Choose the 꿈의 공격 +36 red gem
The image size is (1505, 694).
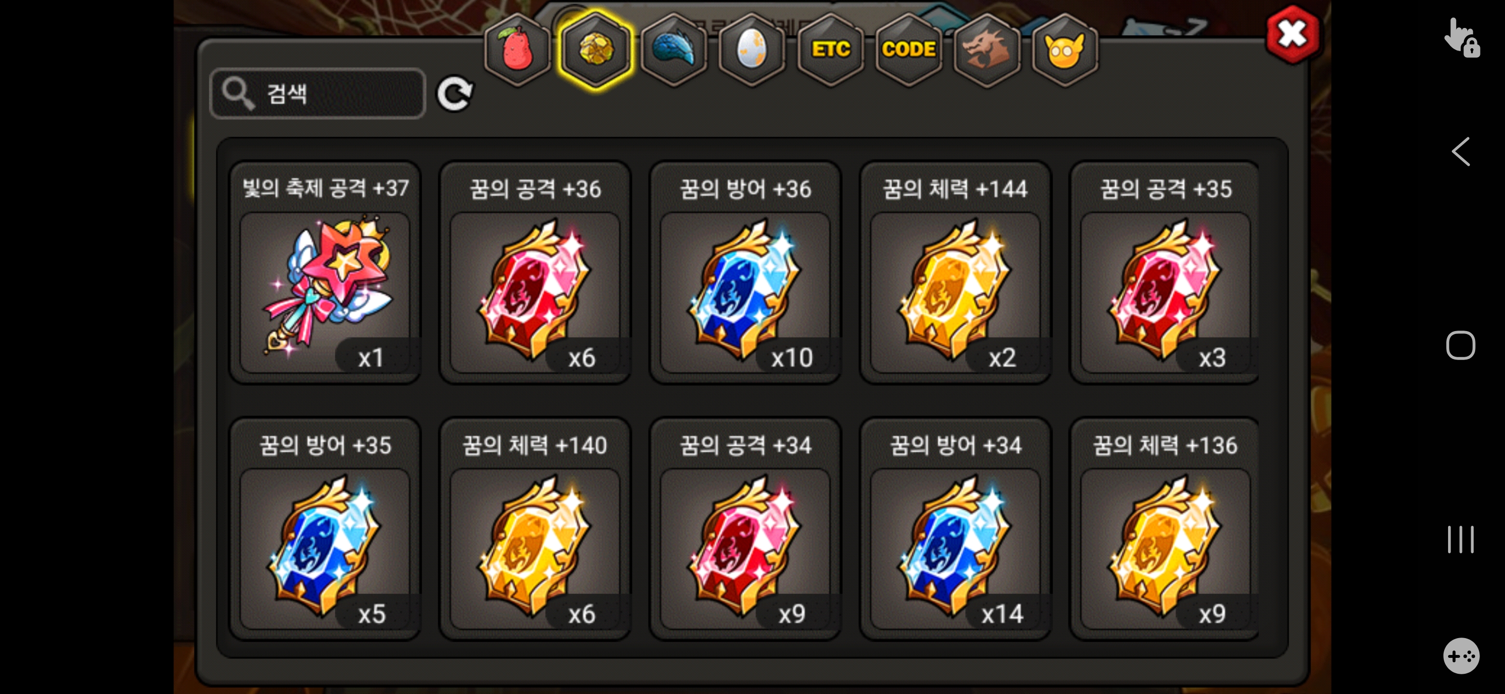coord(535,273)
